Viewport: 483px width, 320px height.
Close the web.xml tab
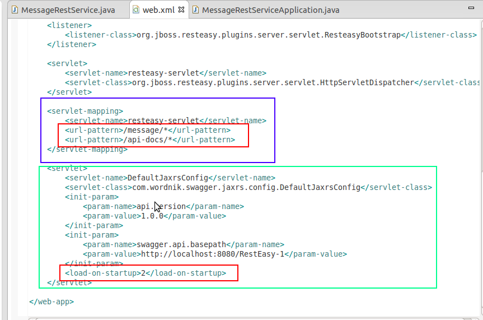[x=181, y=10]
